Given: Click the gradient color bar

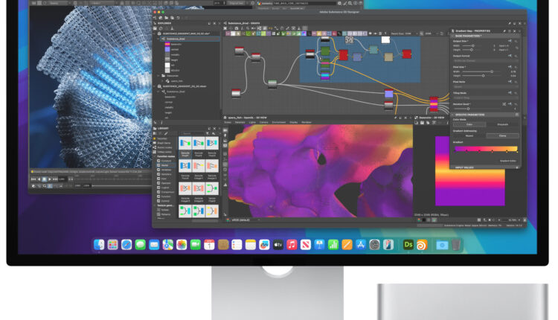Looking at the screenshot, I should (x=484, y=149).
